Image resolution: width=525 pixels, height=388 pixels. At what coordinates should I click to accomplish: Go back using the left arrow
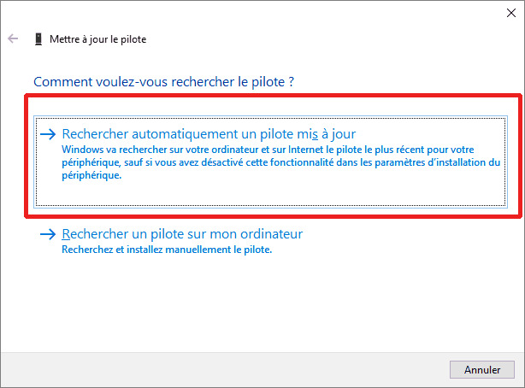(x=13, y=38)
